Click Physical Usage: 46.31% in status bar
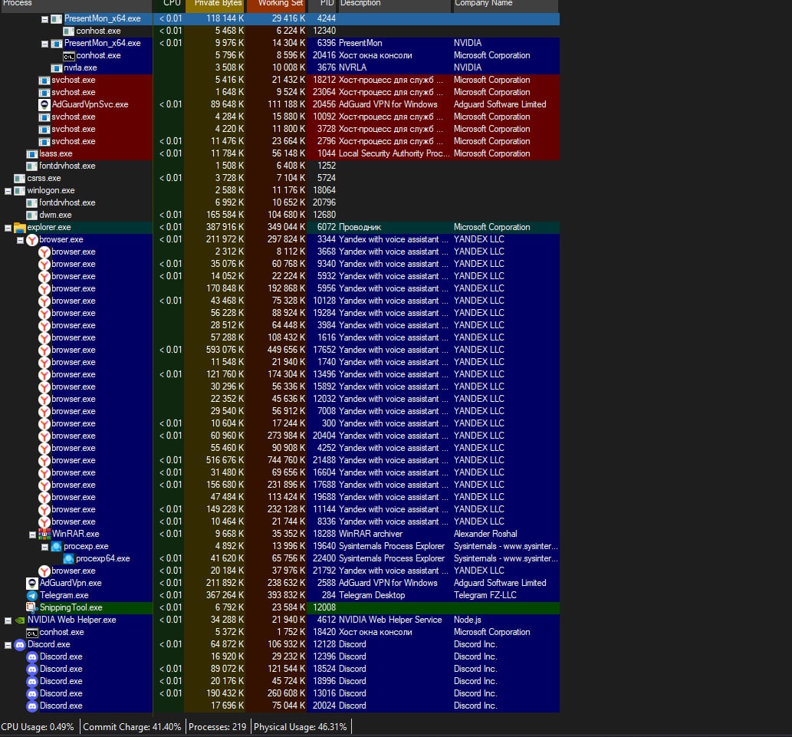Screen dimensions: 792x737 click(x=300, y=727)
